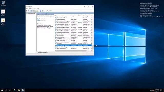
Task: Sort by the Description column header
Action: click(74, 16)
